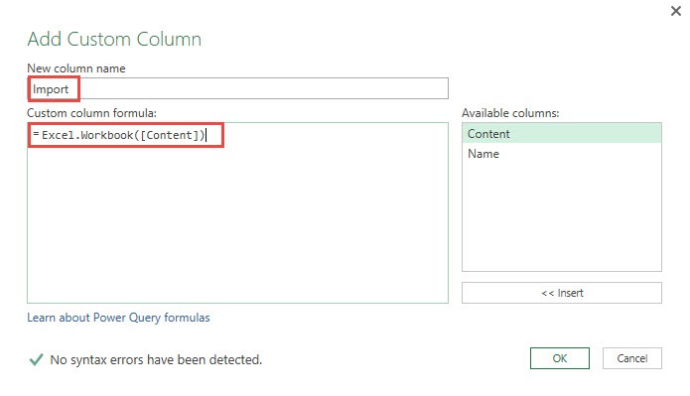Cancel the custom column dialog
This screenshot has width=690, height=396.
631,358
